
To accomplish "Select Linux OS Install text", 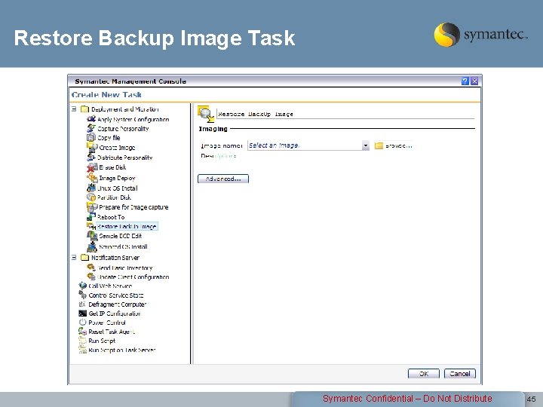I will click(x=118, y=188).
